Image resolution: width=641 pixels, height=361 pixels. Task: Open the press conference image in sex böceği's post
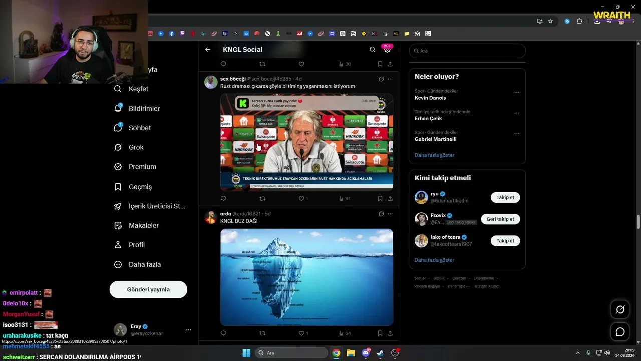[x=306, y=142]
